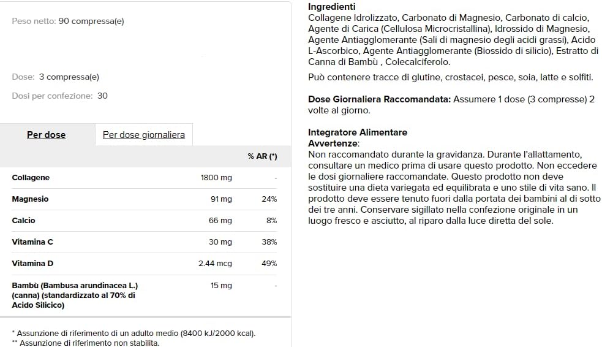The height and width of the screenshot is (347, 602).
Task: Select the Vitamina C row label
Action: coord(32,242)
